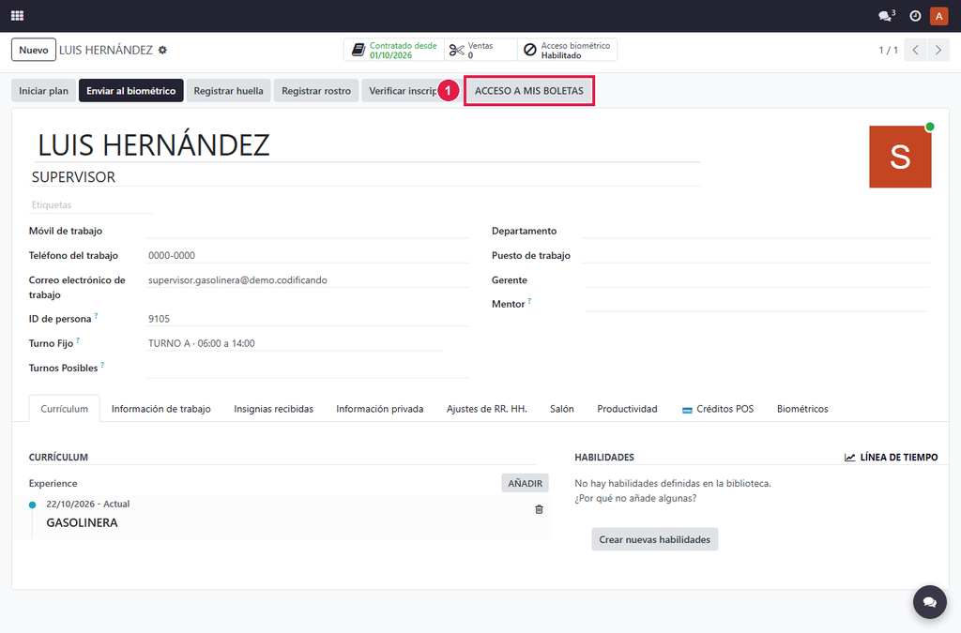
Task: Show help tooltip for ID de persona
Action: tap(97, 316)
